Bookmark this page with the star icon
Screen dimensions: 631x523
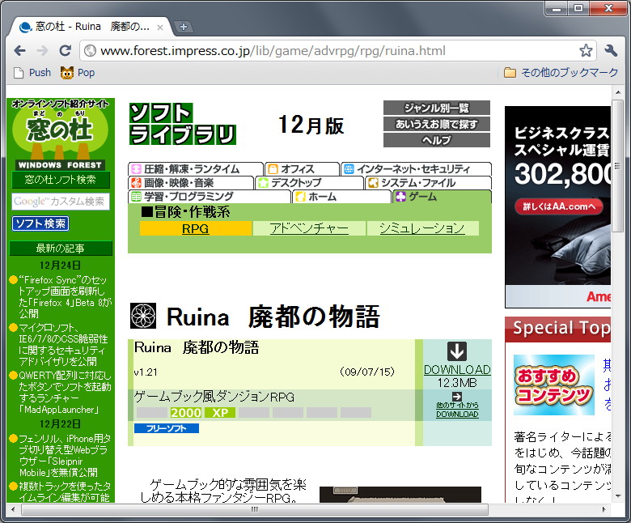[586, 51]
